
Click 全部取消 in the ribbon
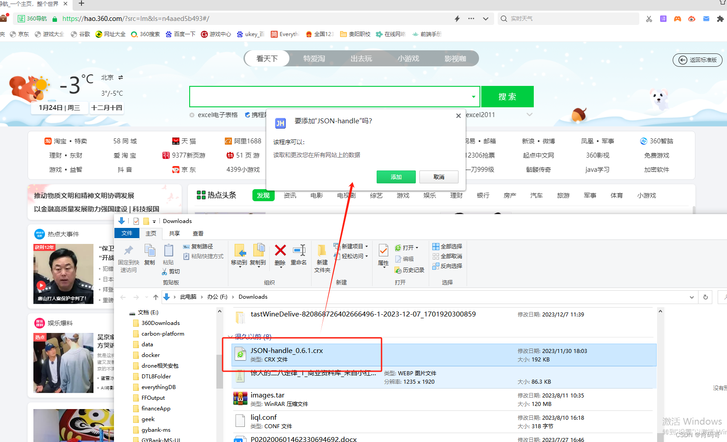click(447, 256)
